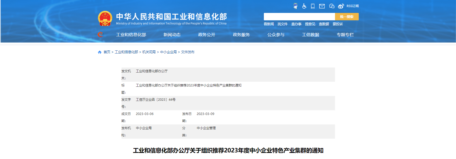Open the 政务公开 menu
Viewport: 456px width, 159px height.
(x=207, y=35)
